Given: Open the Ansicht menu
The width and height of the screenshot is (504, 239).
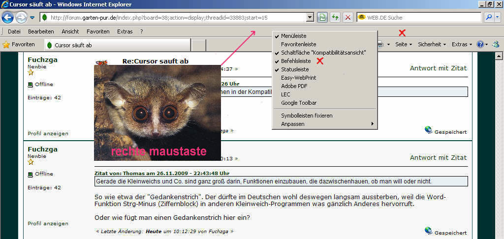Looking at the screenshot, I should pyautogui.click(x=70, y=31).
